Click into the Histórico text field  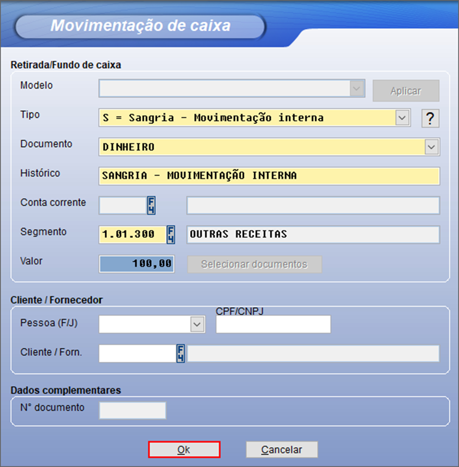pyautogui.click(x=269, y=176)
